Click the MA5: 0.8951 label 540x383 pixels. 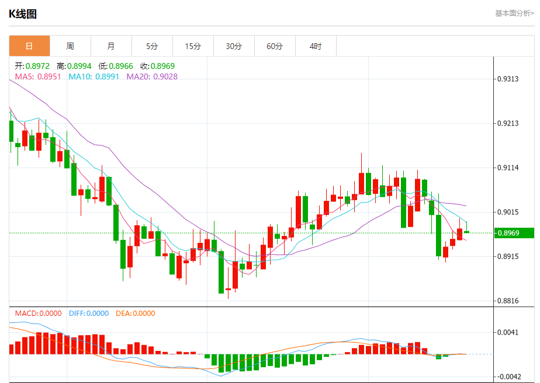(x=38, y=76)
